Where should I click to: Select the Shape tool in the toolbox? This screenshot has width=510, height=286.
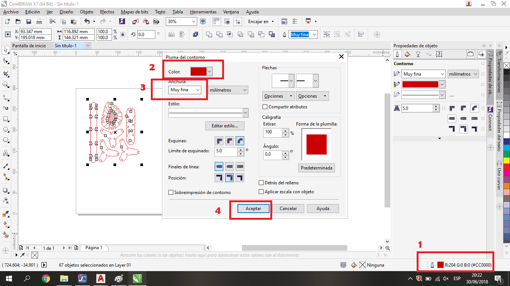pyautogui.click(x=6, y=61)
